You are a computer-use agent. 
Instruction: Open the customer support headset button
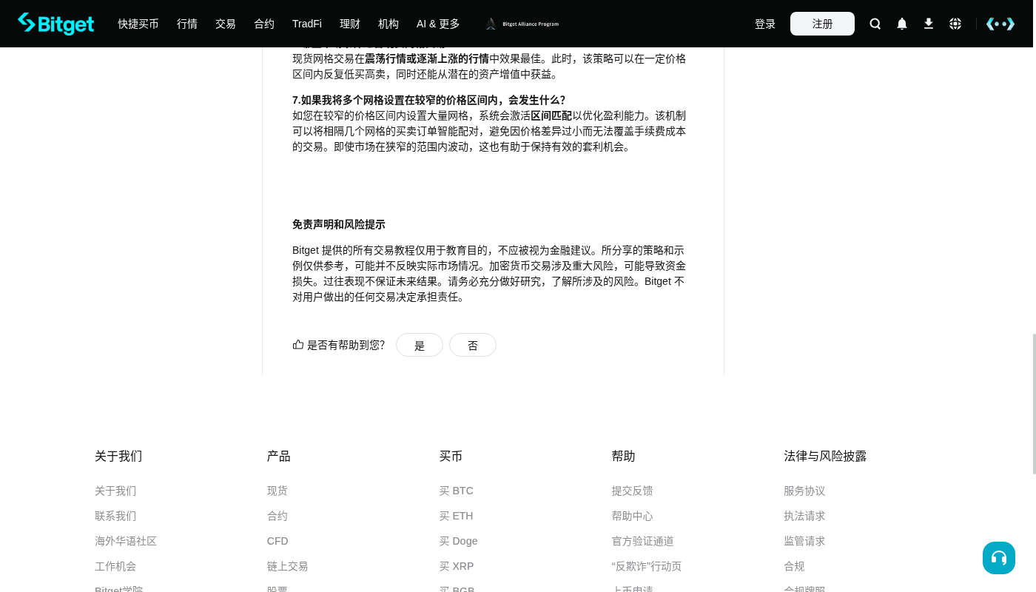(x=999, y=558)
